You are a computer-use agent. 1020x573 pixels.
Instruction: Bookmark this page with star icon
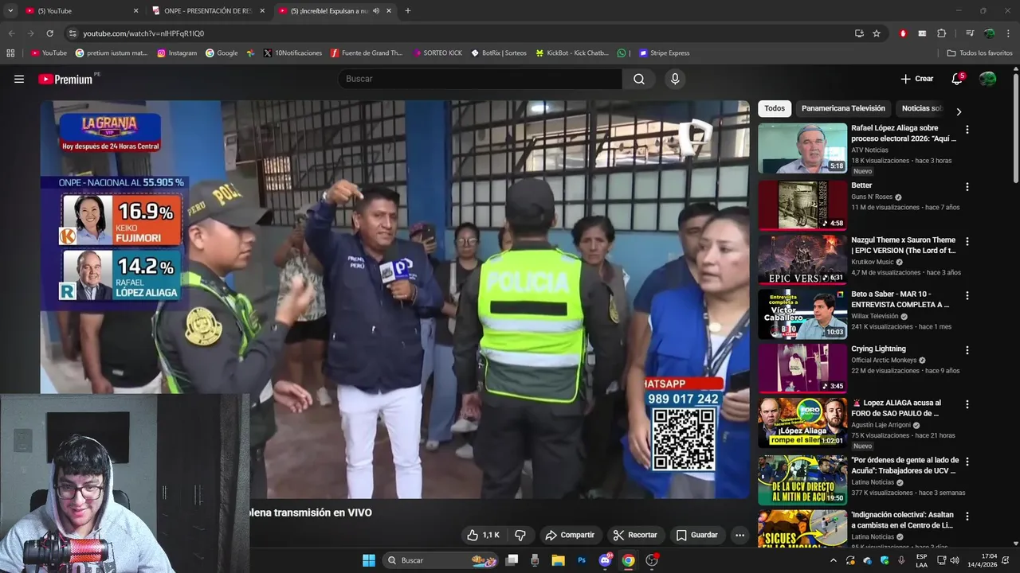[877, 33]
